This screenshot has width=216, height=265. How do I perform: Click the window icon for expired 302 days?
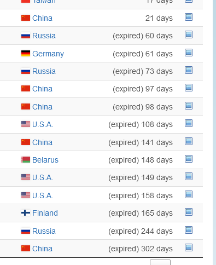coord(189,247)
